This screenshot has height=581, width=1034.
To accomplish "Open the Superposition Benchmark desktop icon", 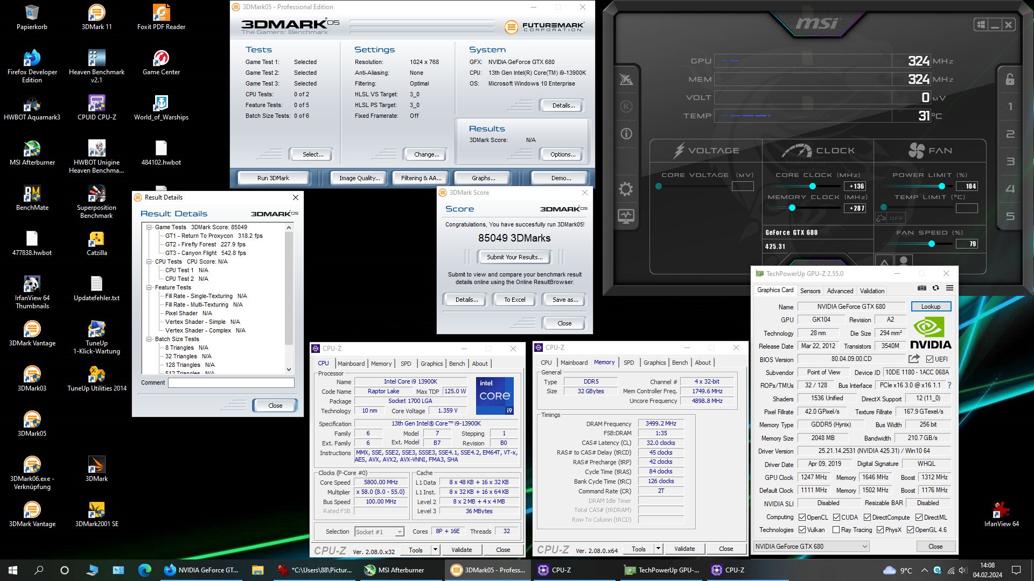I will tap(97, 202).
